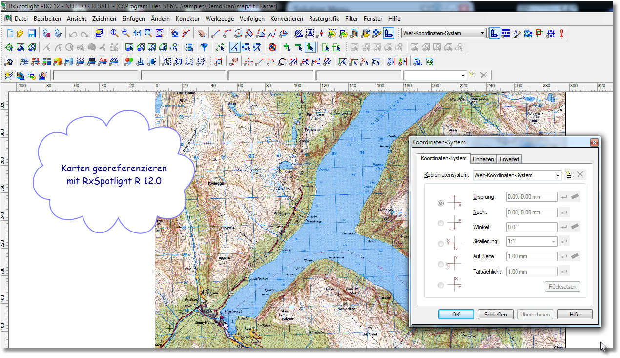Image resolution: width=620 pixels, height=358 pixels.
Task: Select the third coordinate orientation radio button
Action: pos(441,244)
